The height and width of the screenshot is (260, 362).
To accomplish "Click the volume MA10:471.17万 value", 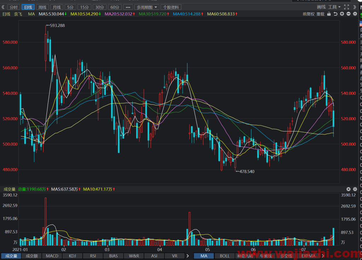I will [99, 189].
